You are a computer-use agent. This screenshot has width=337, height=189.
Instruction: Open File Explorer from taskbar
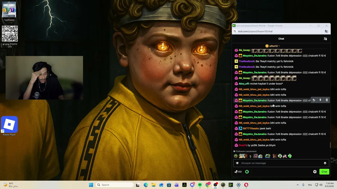[153, 185]
